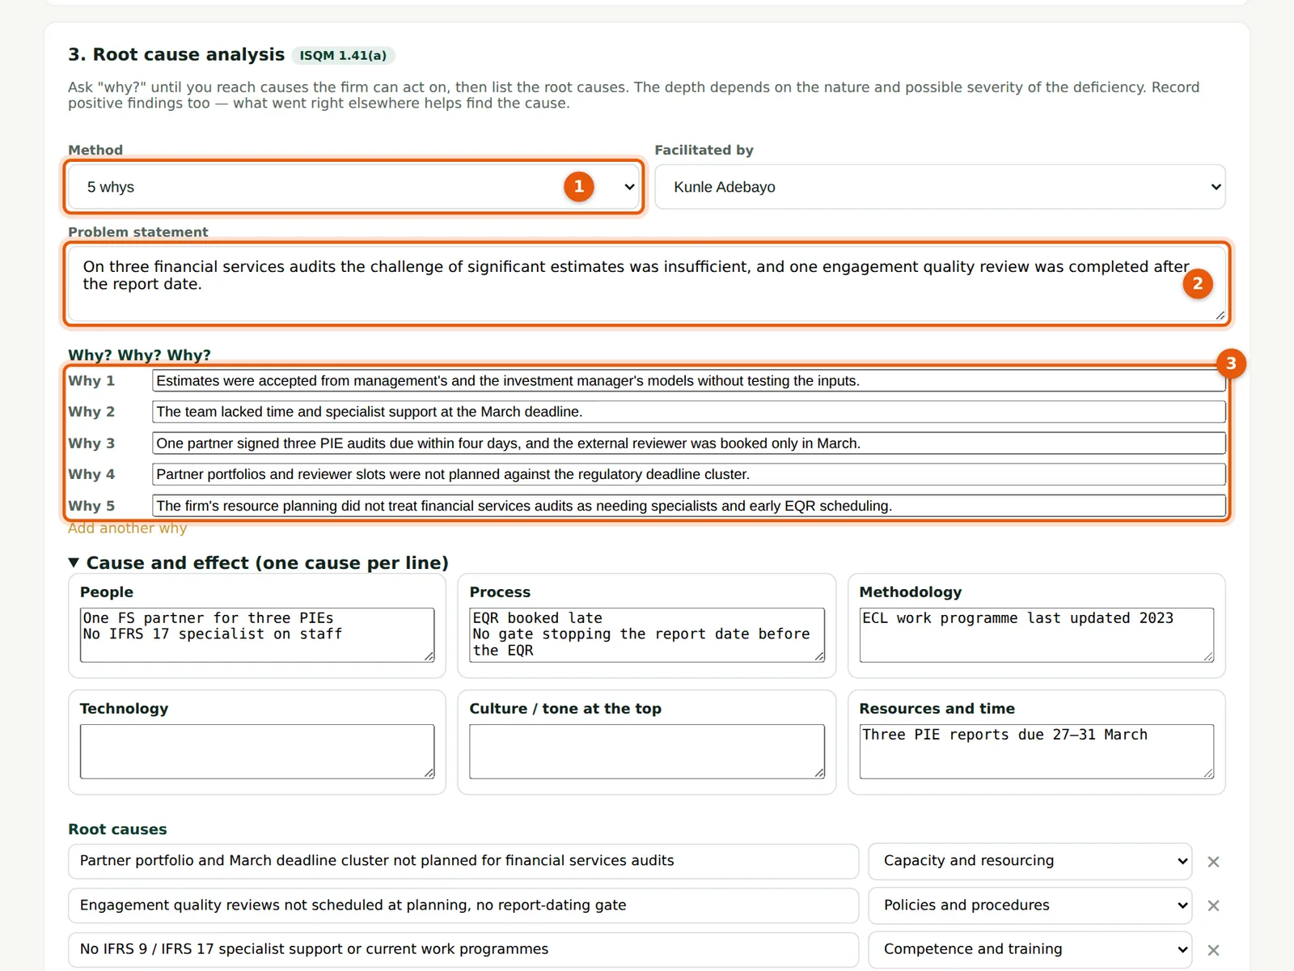The width and height of the screenshot is (1294, 971).
Task: Click the empty Technology causes text box
Action: pyautogui.click(x=257, y=752)
